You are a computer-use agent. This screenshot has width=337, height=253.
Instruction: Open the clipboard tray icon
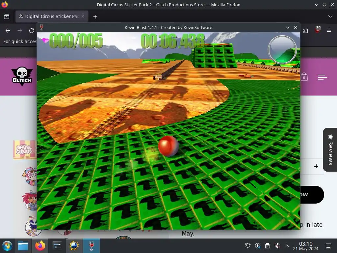point(268,246)
